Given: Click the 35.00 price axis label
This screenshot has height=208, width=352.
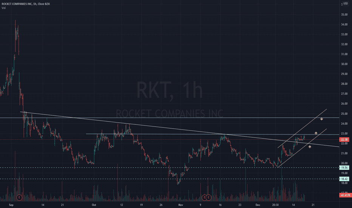Looking at the screenshot, I should coord(344,15).
